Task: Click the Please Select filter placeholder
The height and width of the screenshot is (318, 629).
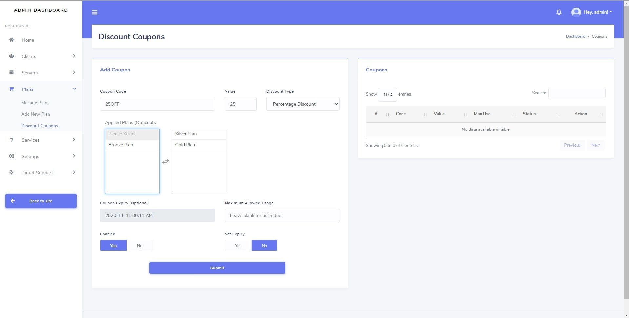Action: point(132,134)
